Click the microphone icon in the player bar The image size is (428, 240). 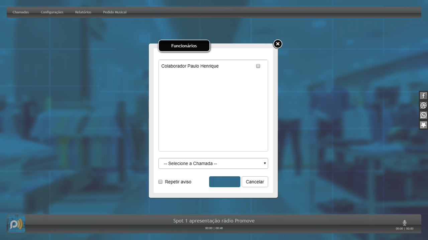point(404,223)
